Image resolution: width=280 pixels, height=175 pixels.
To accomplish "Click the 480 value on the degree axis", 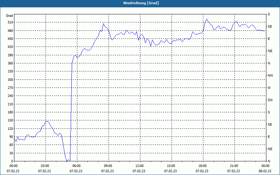I will pos(10,31).
